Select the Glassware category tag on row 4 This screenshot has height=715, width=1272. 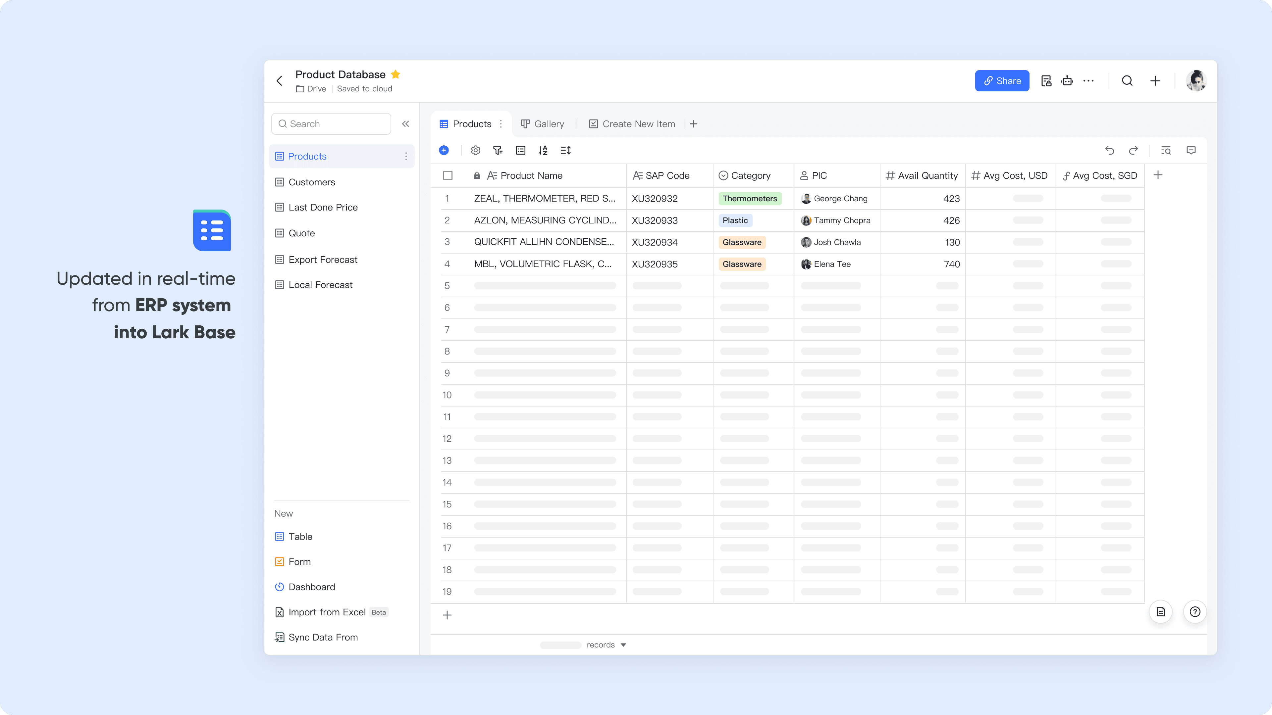point(742,264)
